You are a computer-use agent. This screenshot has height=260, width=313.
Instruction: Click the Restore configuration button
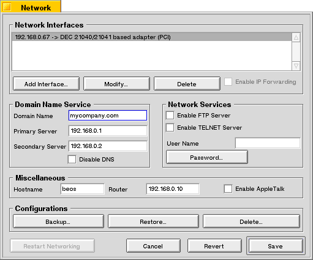(153, 221)
